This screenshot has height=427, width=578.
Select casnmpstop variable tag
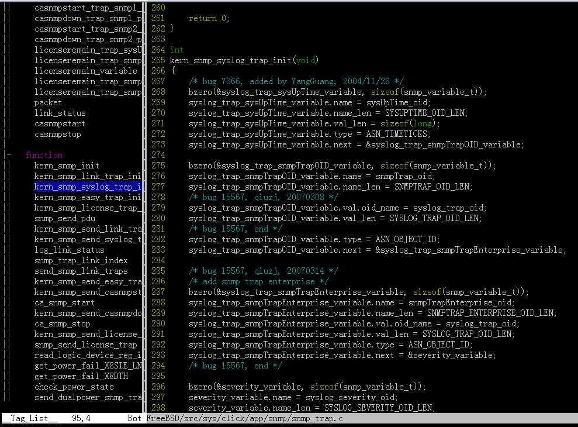pyautogui.click(x=57, y=134)
